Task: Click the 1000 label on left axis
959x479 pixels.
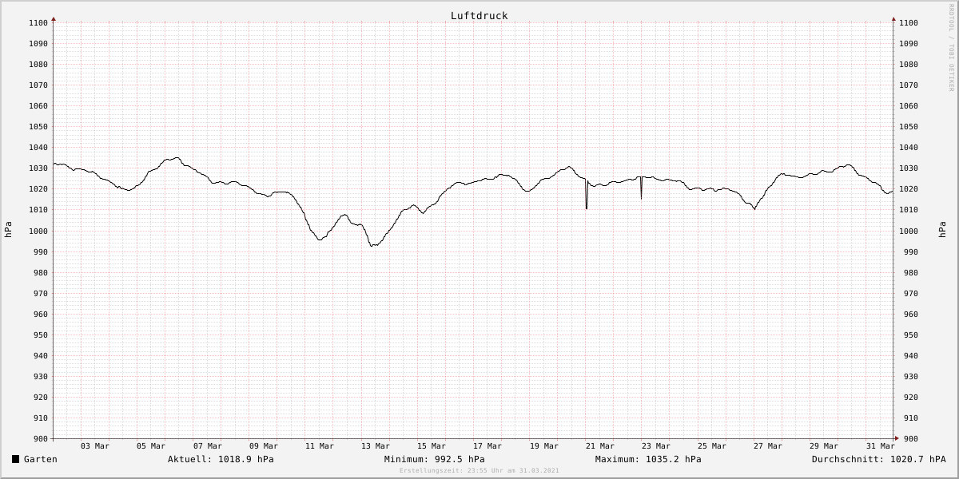Action: click(x=38, y=231)
